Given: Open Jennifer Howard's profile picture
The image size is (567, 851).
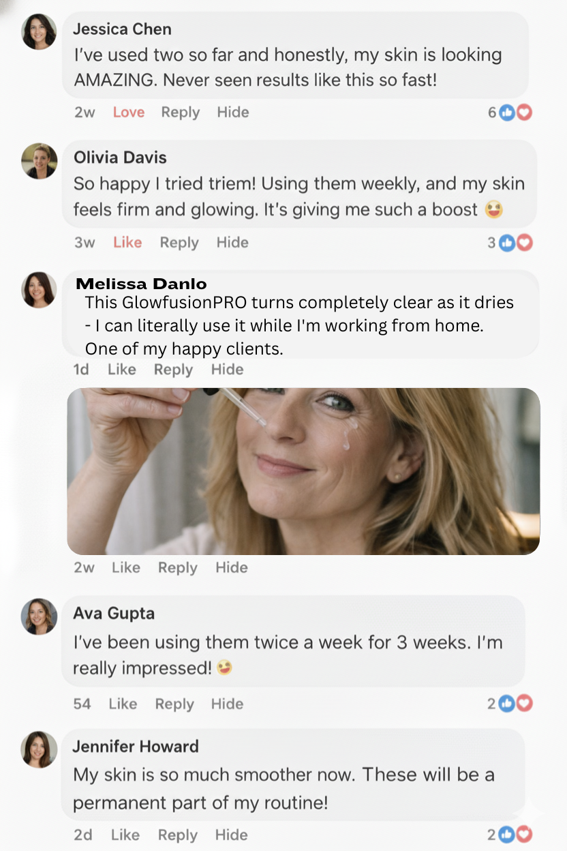Looking at the screenshot, I should (x=39, y=749).
